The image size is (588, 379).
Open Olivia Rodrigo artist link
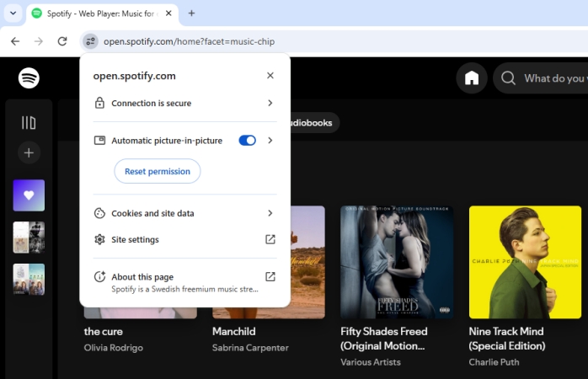tap(113, 348)
